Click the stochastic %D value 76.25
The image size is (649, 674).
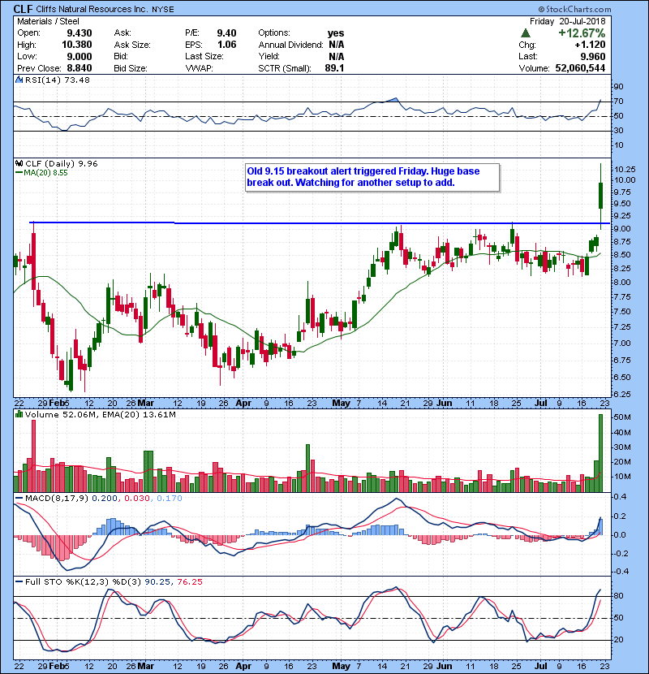189,581
